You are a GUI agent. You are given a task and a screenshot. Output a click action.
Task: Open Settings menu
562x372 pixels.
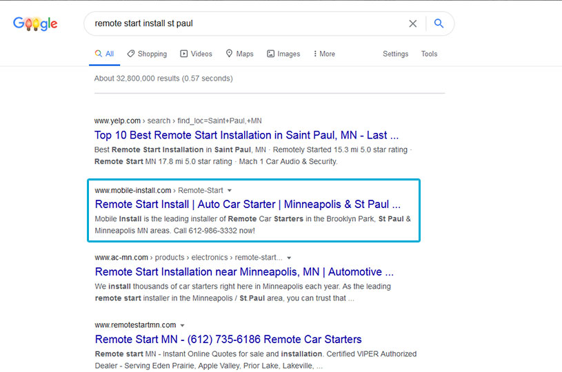[395, 54]
